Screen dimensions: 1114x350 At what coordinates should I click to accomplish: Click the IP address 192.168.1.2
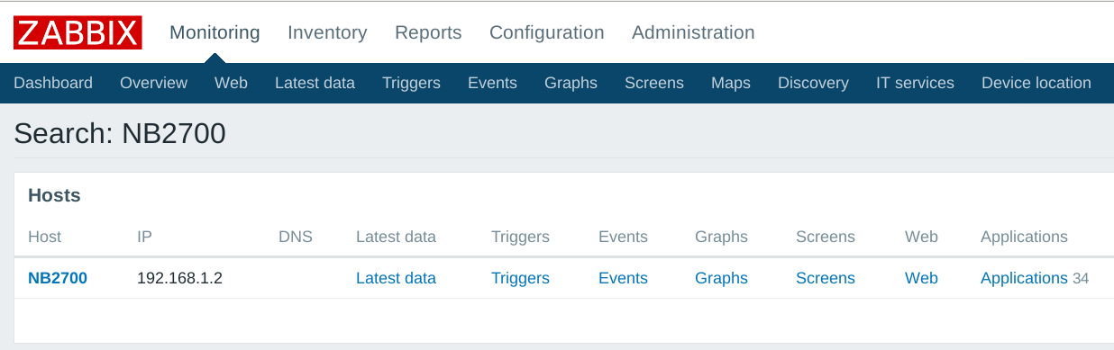179,278
